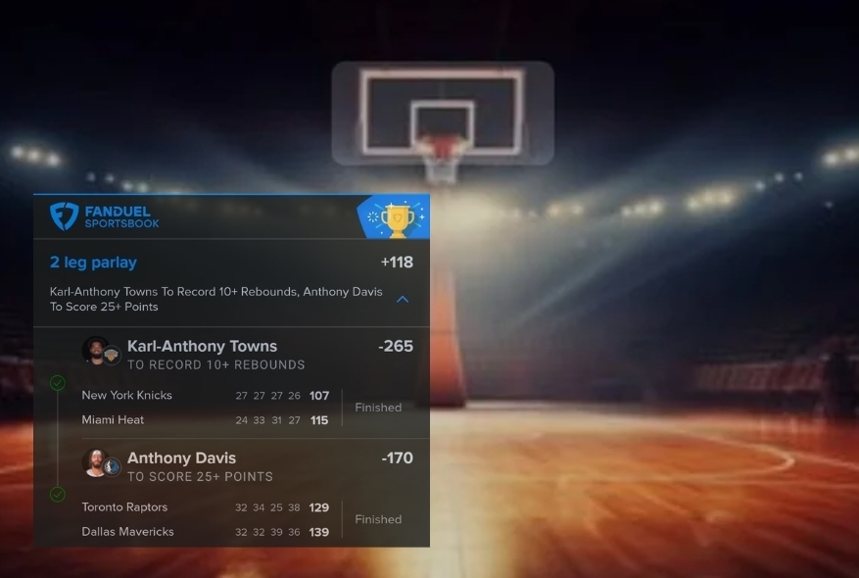This screenshot has width=859, height=578.
Task: Click the +118 parlay odds
Action: [397, 263]
